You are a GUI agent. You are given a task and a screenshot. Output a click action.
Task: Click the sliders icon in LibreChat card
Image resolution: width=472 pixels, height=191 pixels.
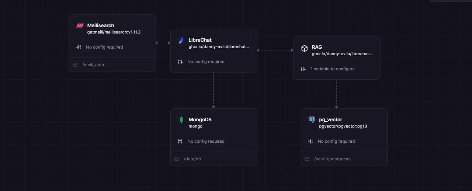point(180,62)
